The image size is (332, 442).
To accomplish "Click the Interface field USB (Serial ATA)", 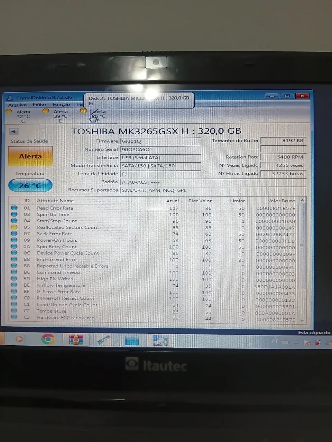I will click(x=160, y=158).
